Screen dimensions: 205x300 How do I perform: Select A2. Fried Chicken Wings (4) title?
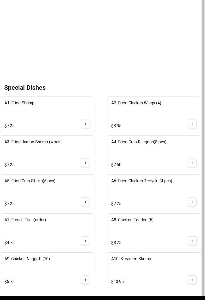pos(136,103)
